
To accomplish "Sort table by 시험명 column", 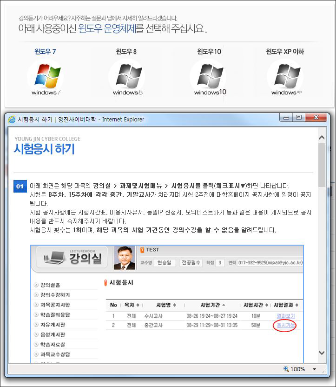I will (x=166, y=305).
